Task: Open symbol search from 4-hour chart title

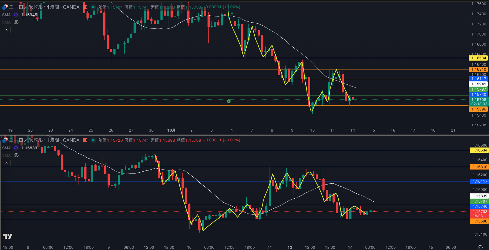Action: 44,7
